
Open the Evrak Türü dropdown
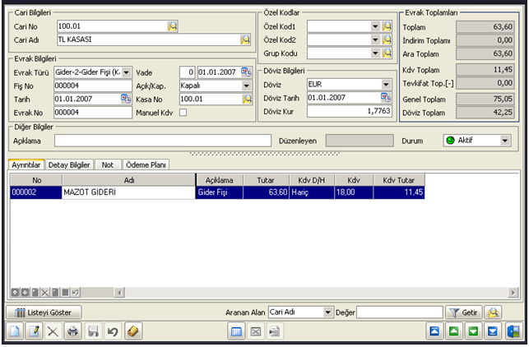click(x=127, y=72)
